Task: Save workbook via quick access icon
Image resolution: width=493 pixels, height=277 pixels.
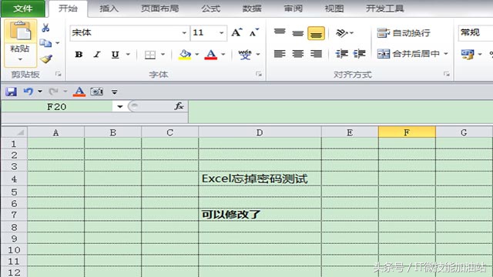Action: [x=11, y=92]
